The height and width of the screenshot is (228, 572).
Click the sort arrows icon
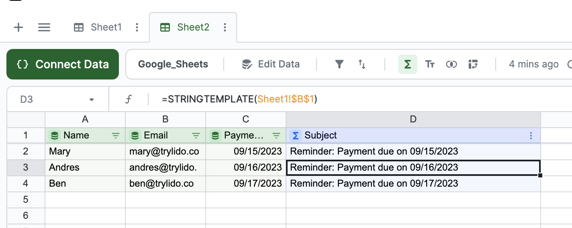362,64
